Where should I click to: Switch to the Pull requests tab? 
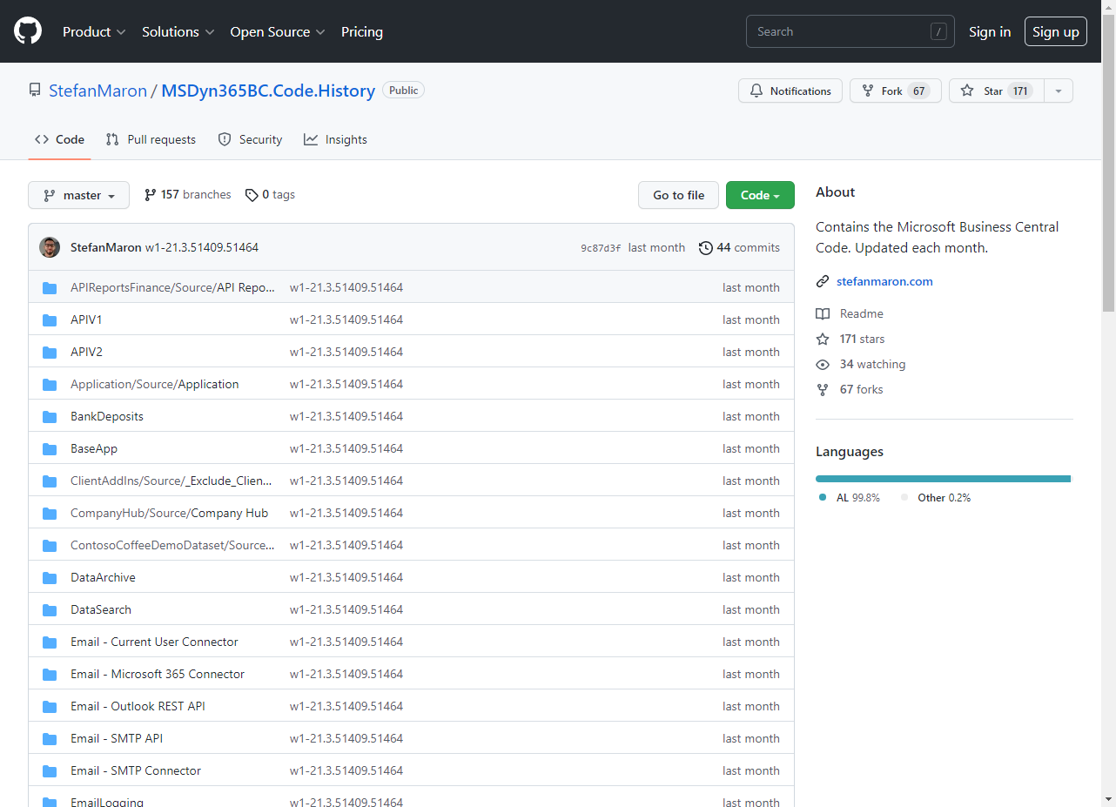tap(151, 139)
